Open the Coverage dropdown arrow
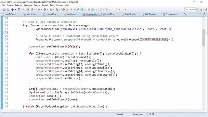The image size is (208, 117). coord(54,9)
